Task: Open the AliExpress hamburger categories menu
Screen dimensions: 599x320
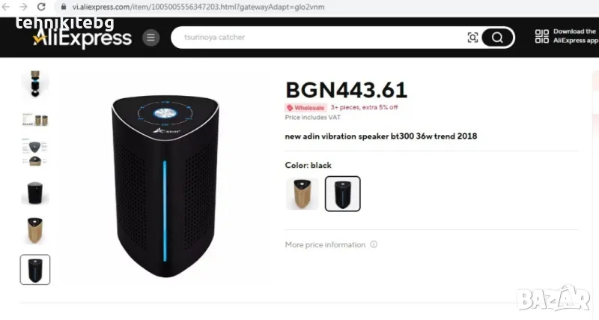Action: (x=151, y=37)
